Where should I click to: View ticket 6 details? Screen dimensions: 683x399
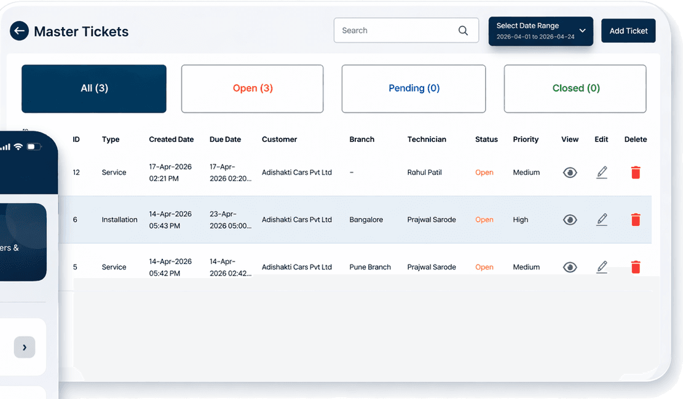pos(570,220)
